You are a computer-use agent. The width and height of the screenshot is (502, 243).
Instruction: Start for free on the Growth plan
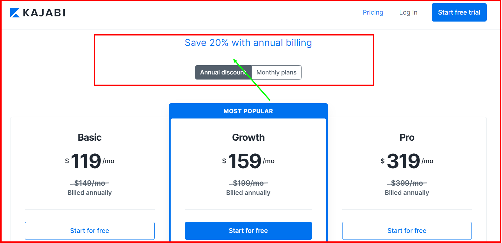(x=248, y=231)
